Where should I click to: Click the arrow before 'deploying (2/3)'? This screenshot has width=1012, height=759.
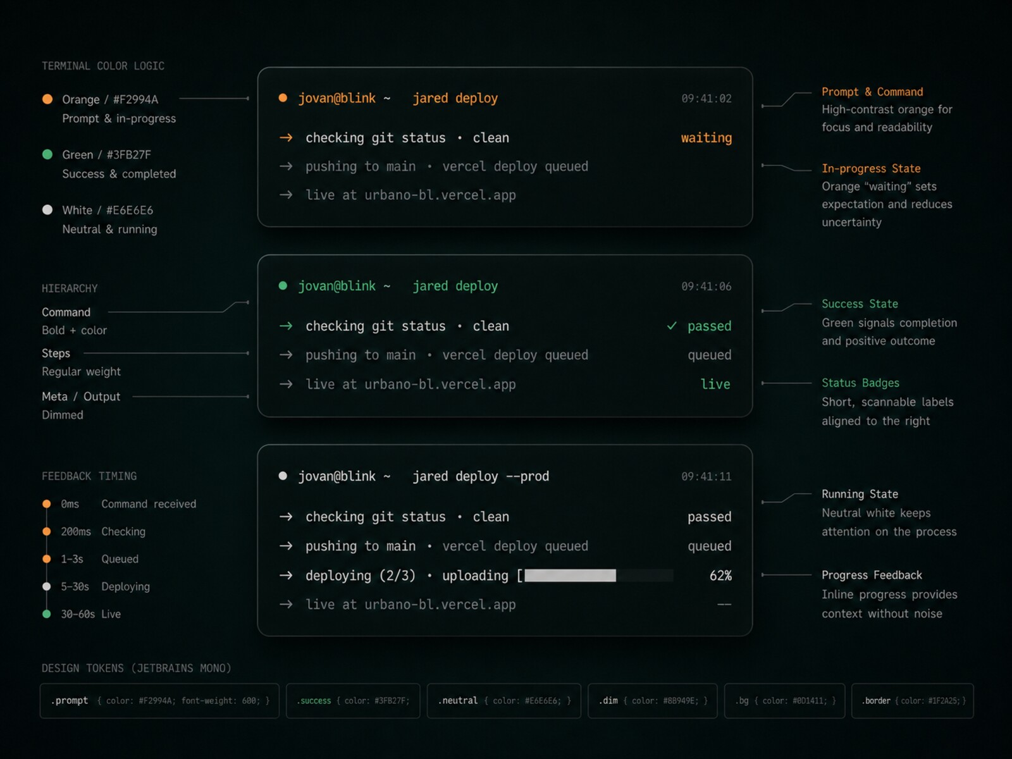click(286, 575)
